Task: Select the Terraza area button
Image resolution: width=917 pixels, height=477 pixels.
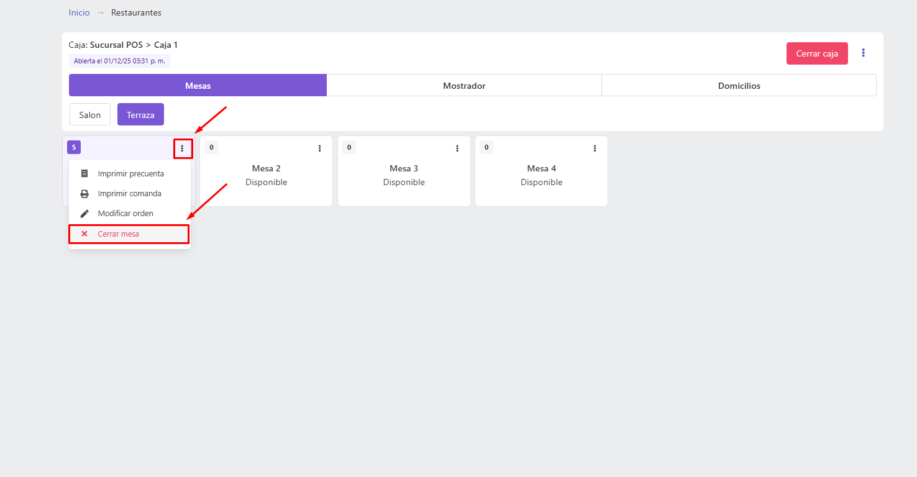Action: coord(140,115)
